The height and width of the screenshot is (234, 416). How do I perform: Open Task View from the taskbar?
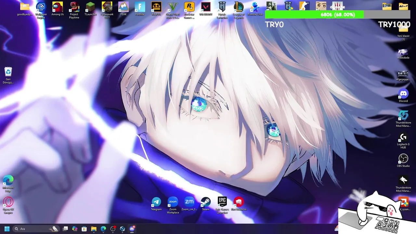coord(65,229)
